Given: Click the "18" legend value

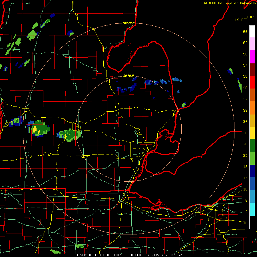Looking at the screenshot, I should click(x=245, y=167).
